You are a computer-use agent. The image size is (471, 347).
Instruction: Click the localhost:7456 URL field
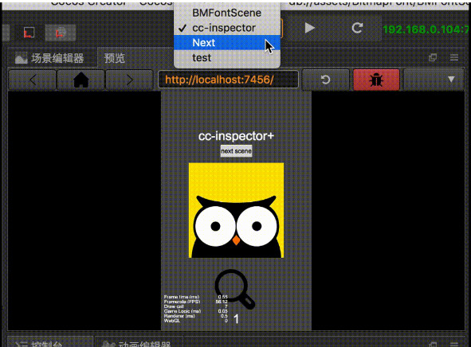[x=228, y=80]
